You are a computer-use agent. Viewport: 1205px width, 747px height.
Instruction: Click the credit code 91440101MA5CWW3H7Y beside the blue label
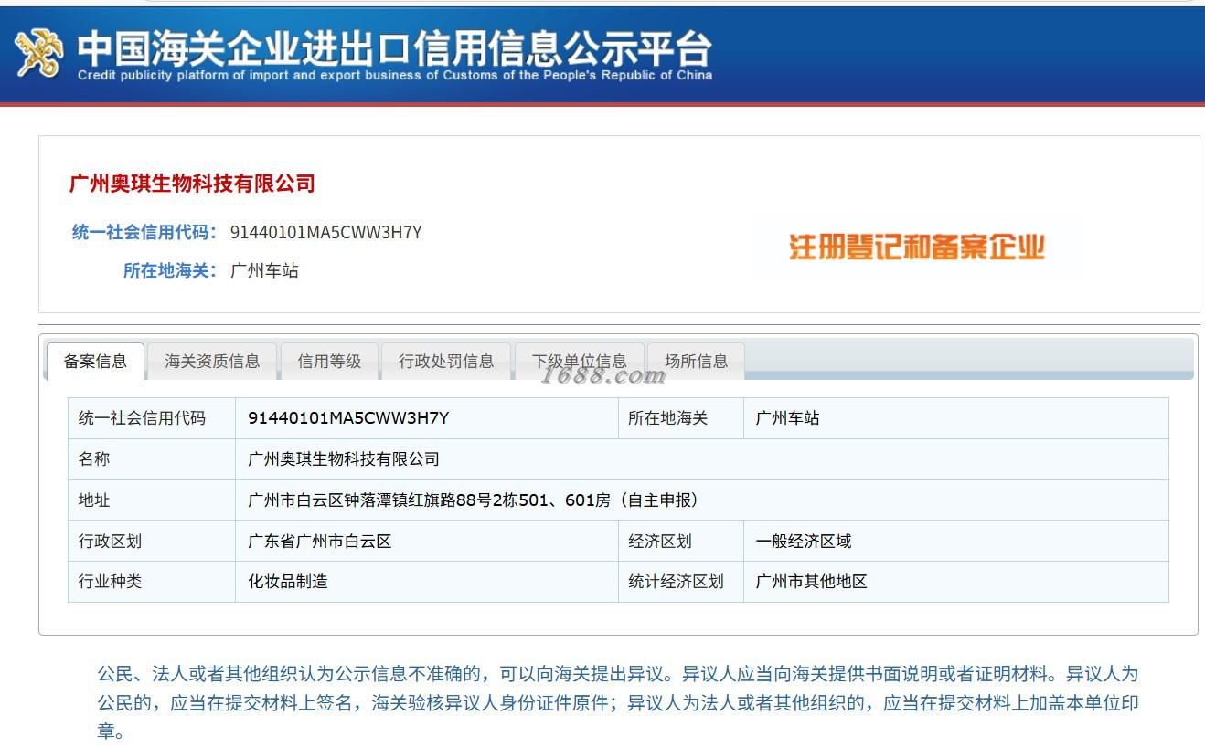(326, 232)
